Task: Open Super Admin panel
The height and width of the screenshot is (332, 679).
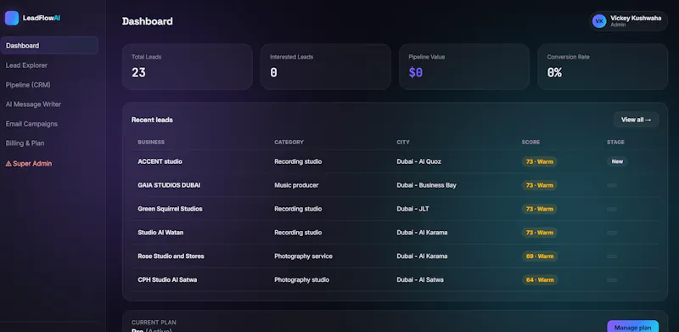Action: click(x=29, y=163)
